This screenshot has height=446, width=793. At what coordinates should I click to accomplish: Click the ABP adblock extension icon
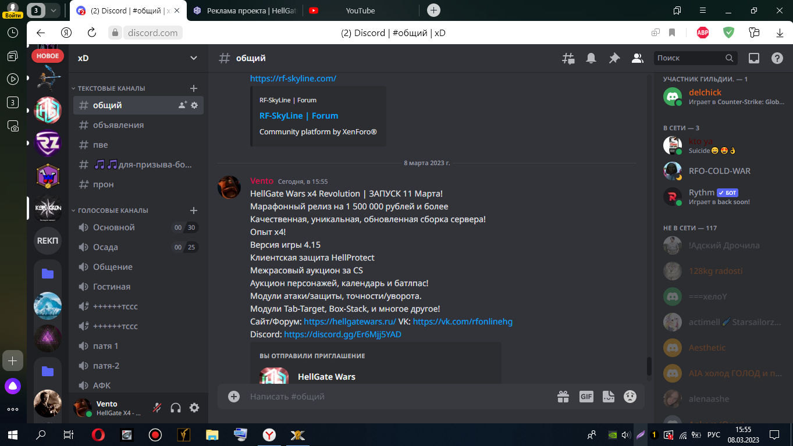click(x=703, y=33)
